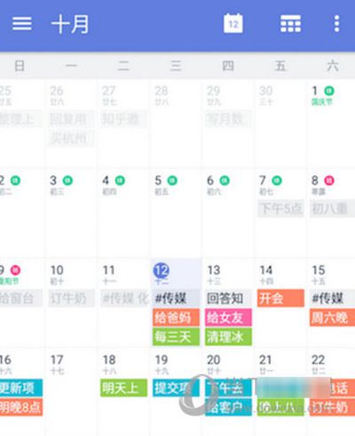Open #传媒 化 task on the 11th
The width and height of the screenshot is (355, 436).
[124, 298]
